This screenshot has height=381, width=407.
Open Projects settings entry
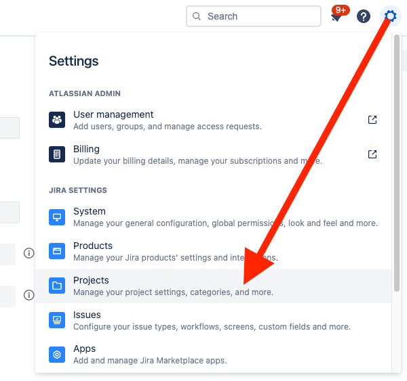tap(213, 286)
